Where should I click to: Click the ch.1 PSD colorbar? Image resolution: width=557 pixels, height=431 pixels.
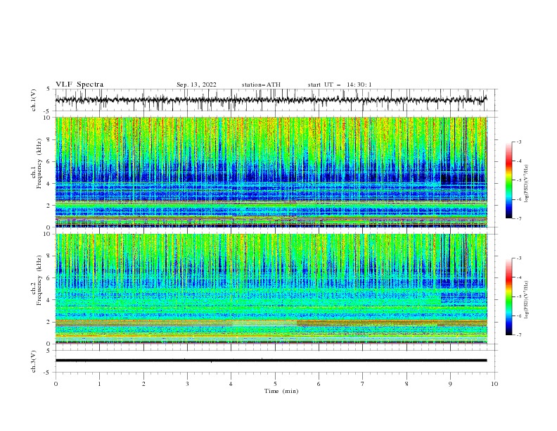point(509,180)
